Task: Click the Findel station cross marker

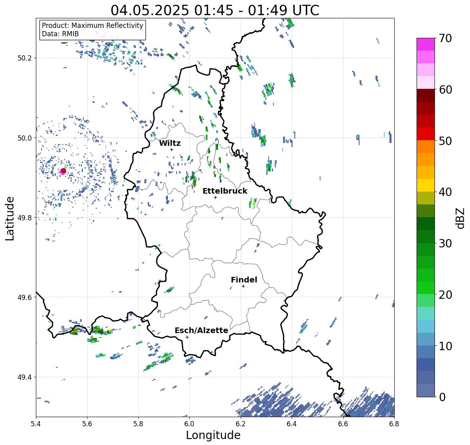Action: tap(244, 286)
